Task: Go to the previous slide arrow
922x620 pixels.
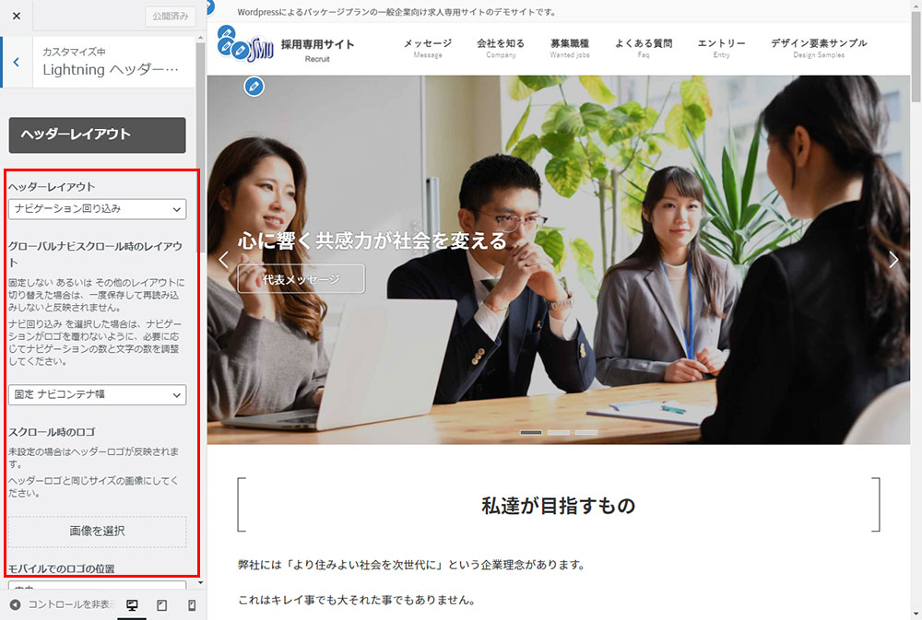Action: click(223, 260)
